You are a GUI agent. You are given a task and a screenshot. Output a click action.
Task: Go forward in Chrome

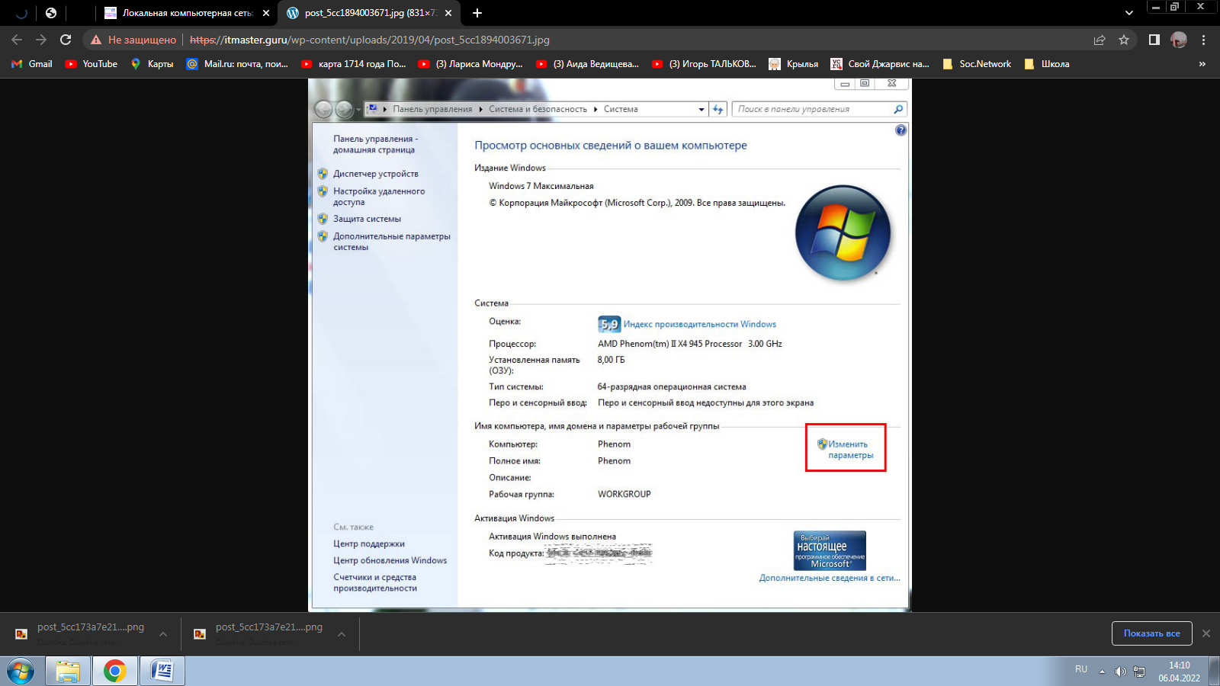[x=41, y=40]
